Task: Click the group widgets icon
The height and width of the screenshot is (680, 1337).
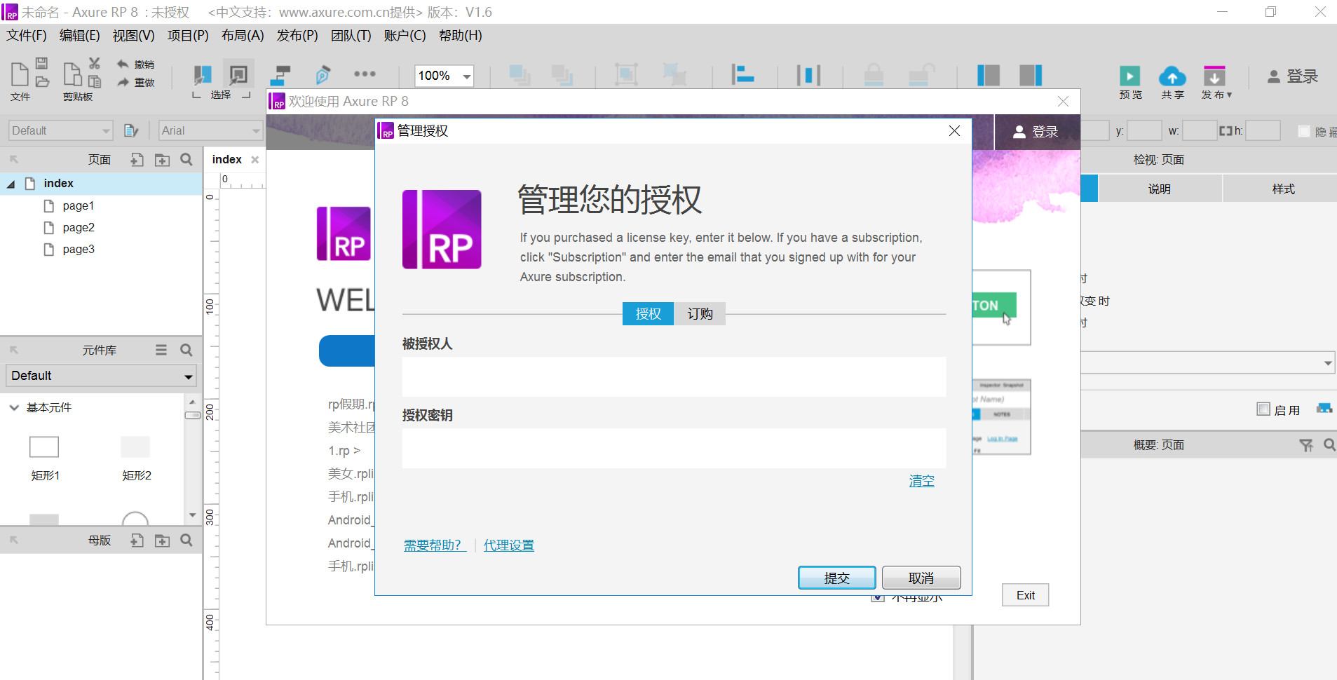Action: (626, 74)
